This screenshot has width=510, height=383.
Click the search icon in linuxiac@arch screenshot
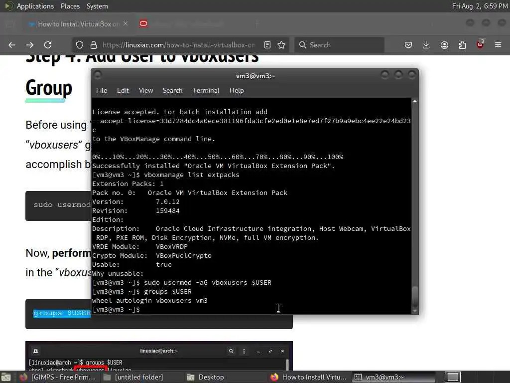click(231, 351)
